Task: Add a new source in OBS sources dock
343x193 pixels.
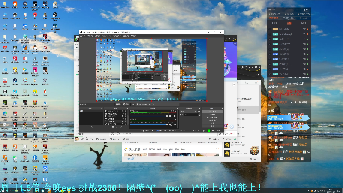Action: [106, 127]
